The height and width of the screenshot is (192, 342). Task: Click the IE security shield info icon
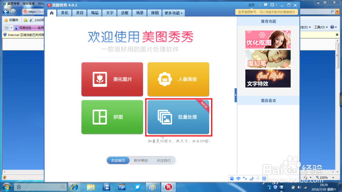5,35
